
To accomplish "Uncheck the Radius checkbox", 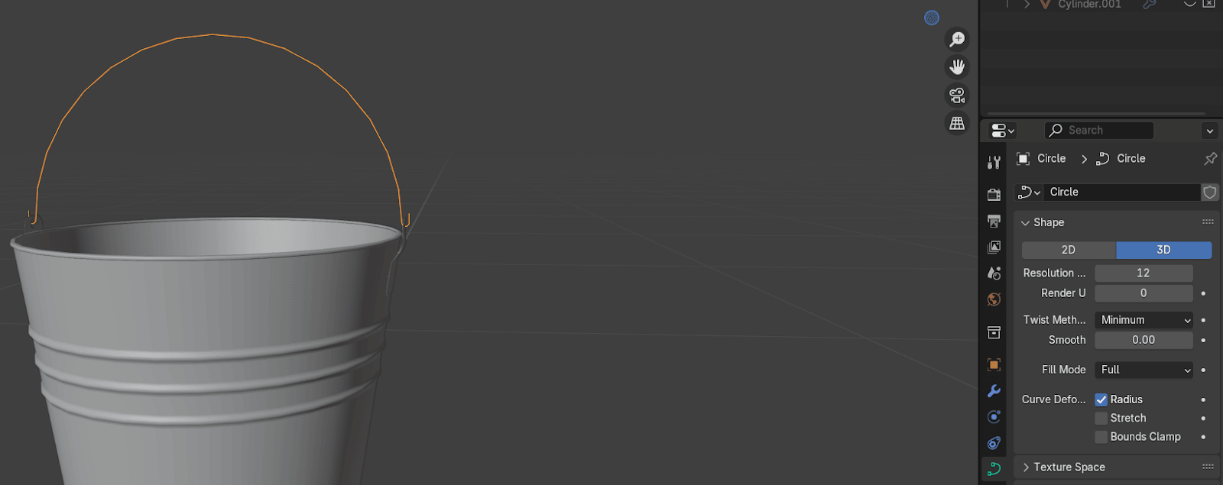I will pos(1101,399).
